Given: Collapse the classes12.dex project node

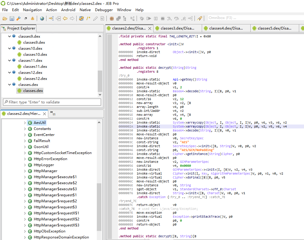Looking at the screenshot, I should [x=9, y=72].
